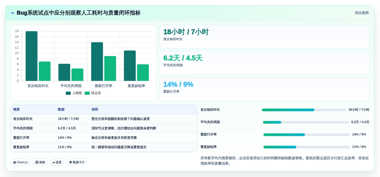Select the 首次响应时长 progress bar
Viewport: 380px width, 177px height.
304,110
